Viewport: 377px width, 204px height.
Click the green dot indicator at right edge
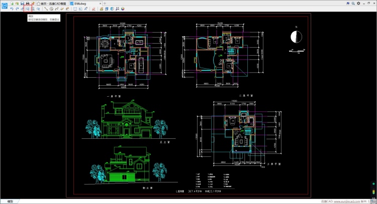click(373, 184)
